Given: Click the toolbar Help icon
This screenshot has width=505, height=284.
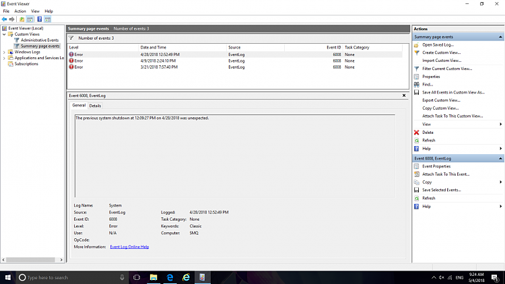Looking at the screenshot, I should [x=40, y=20].
